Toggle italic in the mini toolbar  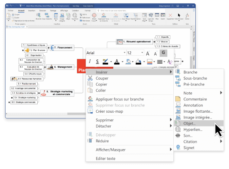[x=90, y=61]
